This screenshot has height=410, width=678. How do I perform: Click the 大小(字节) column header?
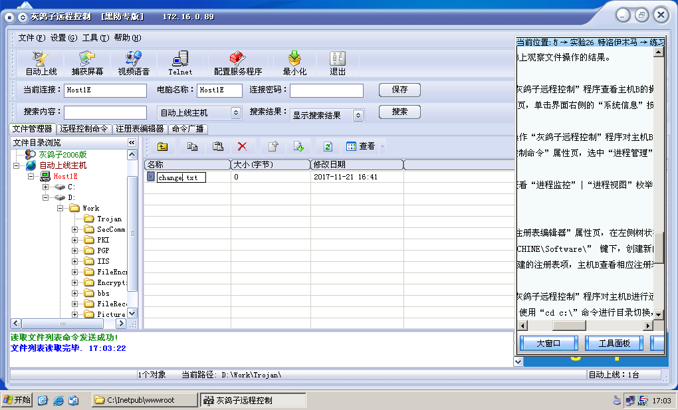271,165
